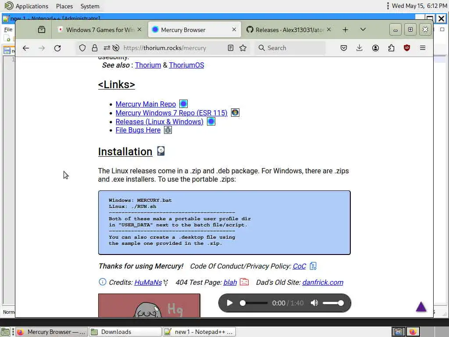The height and width of the screenshot is (337, 449).
Task: Expand the list all tabs chevron
Action: pyautogui.click(x=363, y=29)
